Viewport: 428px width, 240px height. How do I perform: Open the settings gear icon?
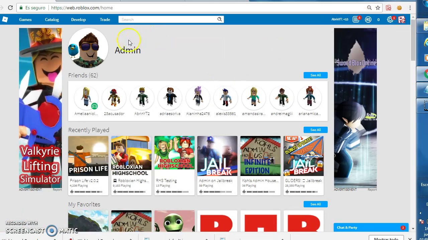390,20
